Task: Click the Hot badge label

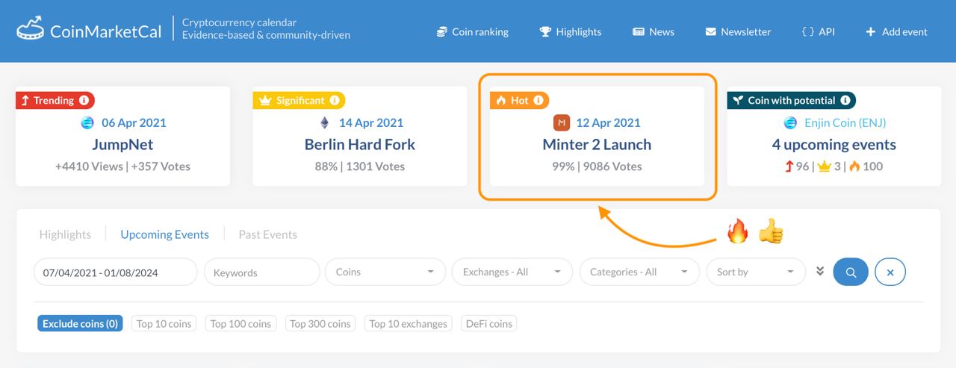Action: pyautogui.click(x=520, y=100)
